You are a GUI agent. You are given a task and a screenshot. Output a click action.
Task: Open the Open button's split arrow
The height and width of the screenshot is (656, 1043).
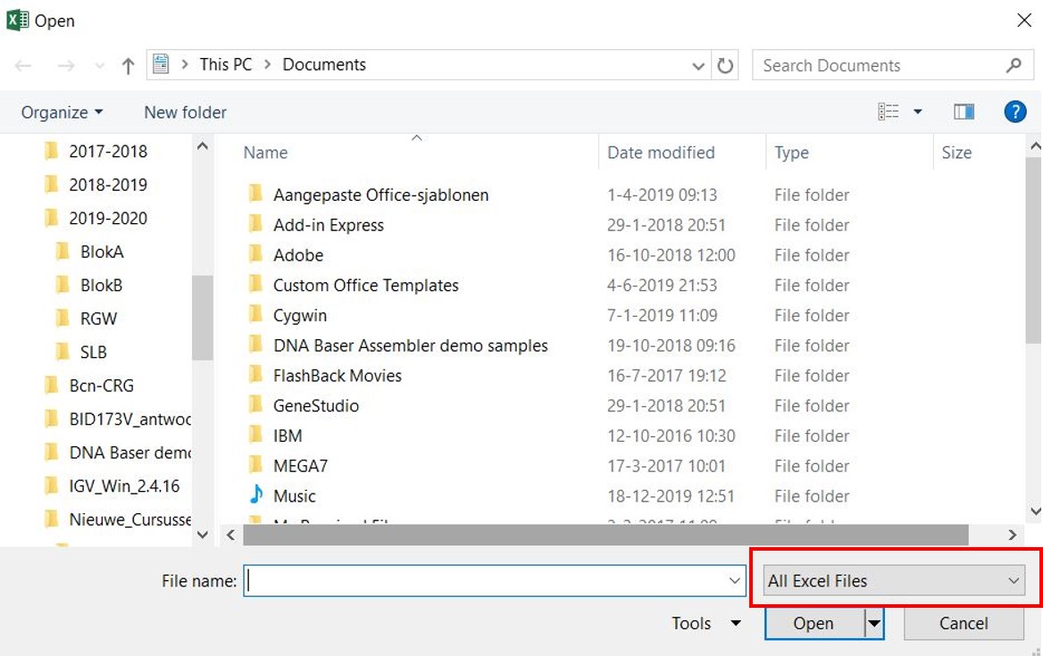pos(873,623)
